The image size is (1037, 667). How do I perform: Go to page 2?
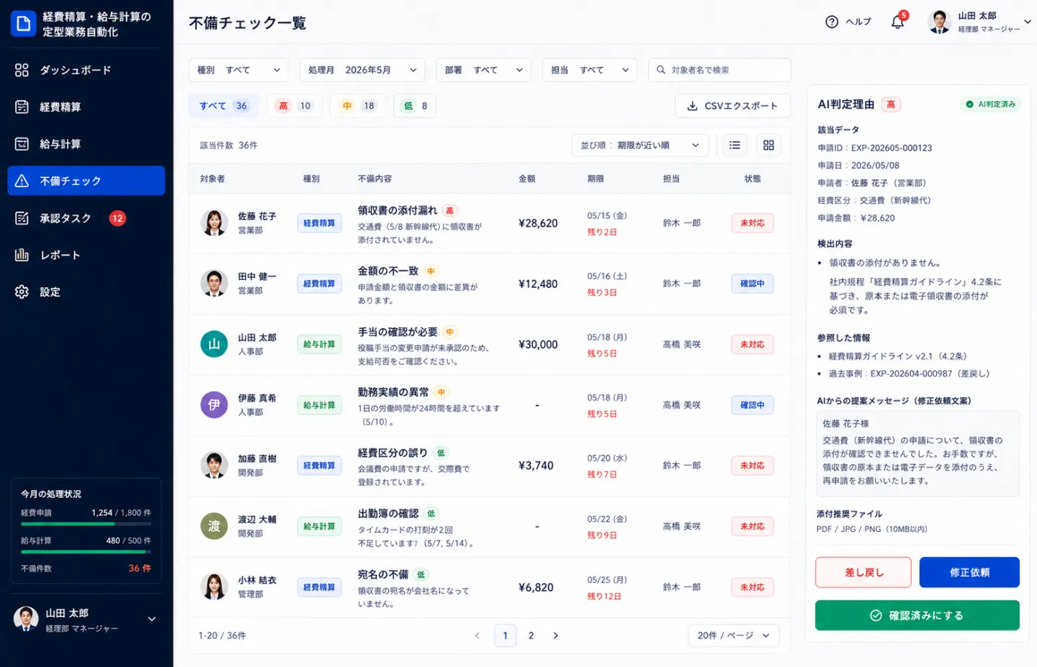click(x=531, y=635)
